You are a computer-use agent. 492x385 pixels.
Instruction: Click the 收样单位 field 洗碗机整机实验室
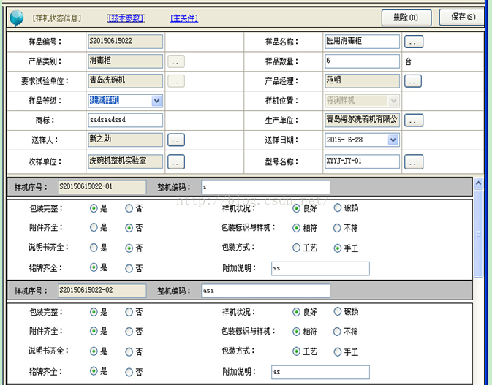126,161
